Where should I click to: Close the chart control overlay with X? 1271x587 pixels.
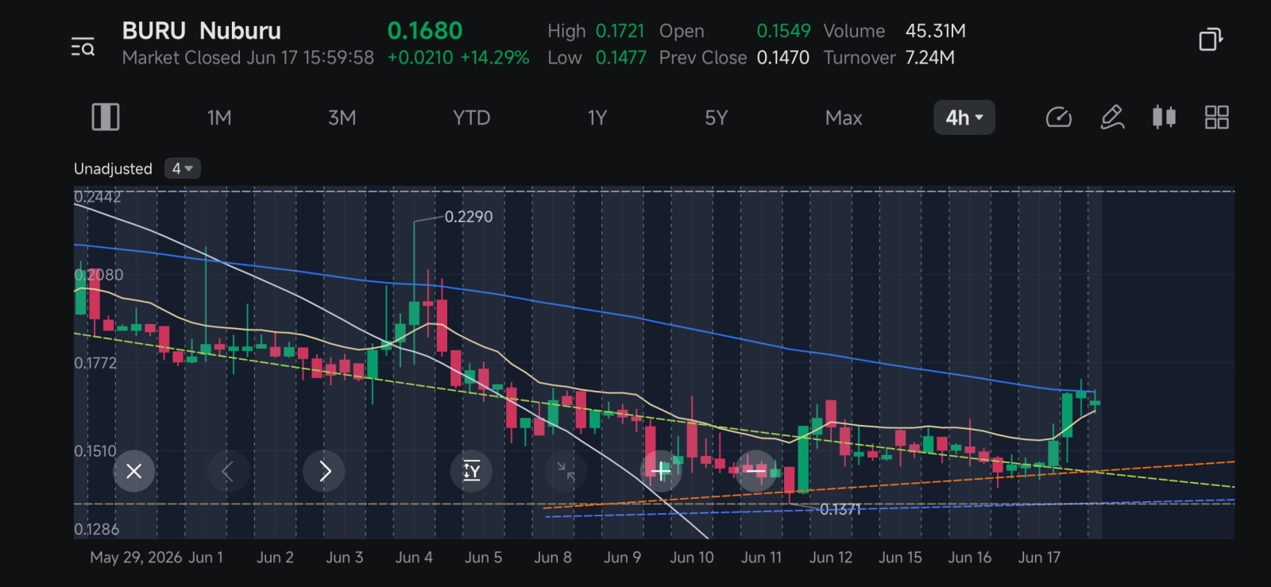pos(133,471)
